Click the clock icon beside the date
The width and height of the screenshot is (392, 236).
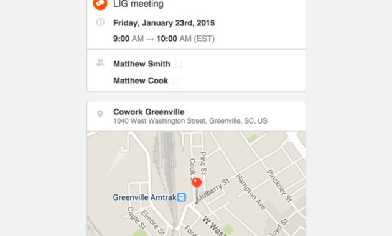100,22
